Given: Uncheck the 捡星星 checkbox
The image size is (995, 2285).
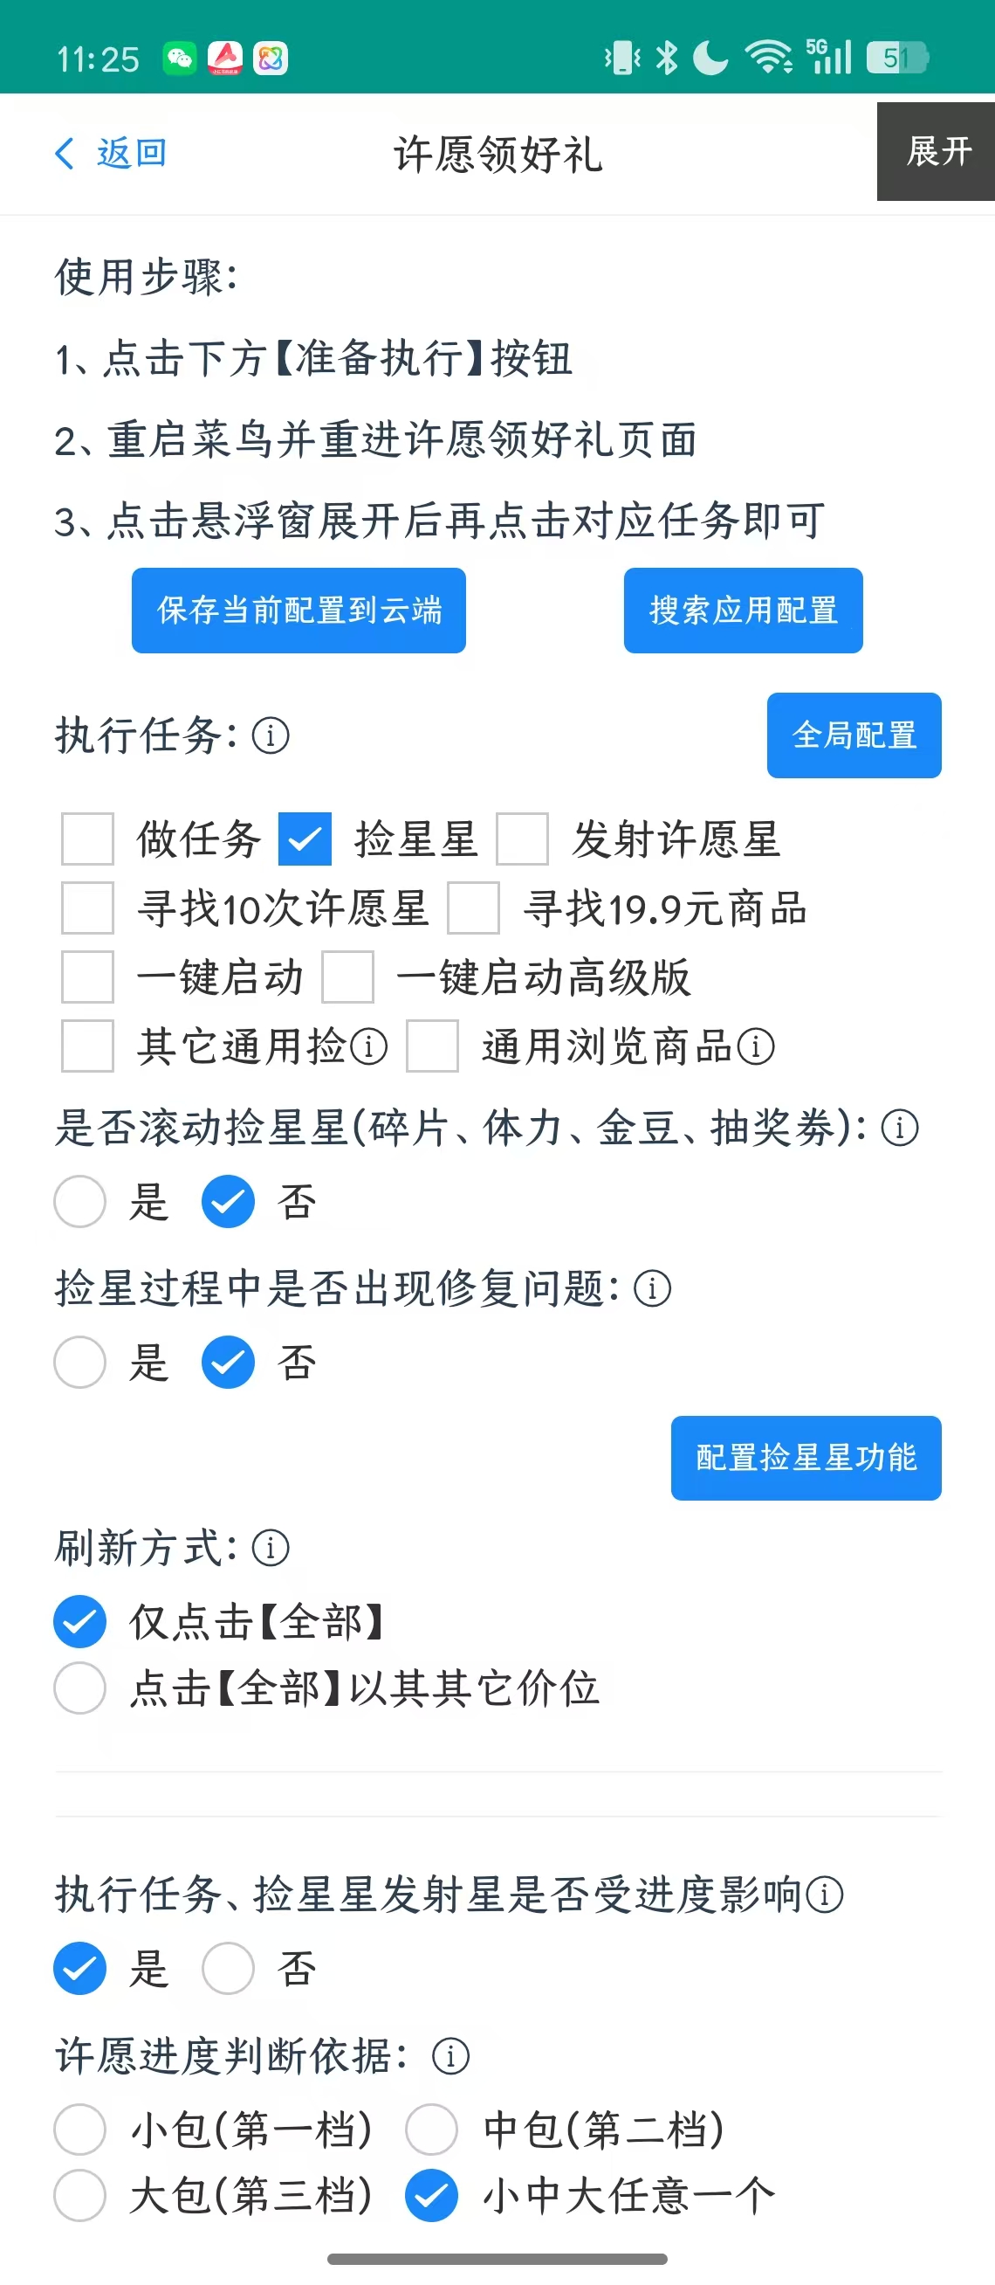Looking at the screenshot, I should (305, 839).
